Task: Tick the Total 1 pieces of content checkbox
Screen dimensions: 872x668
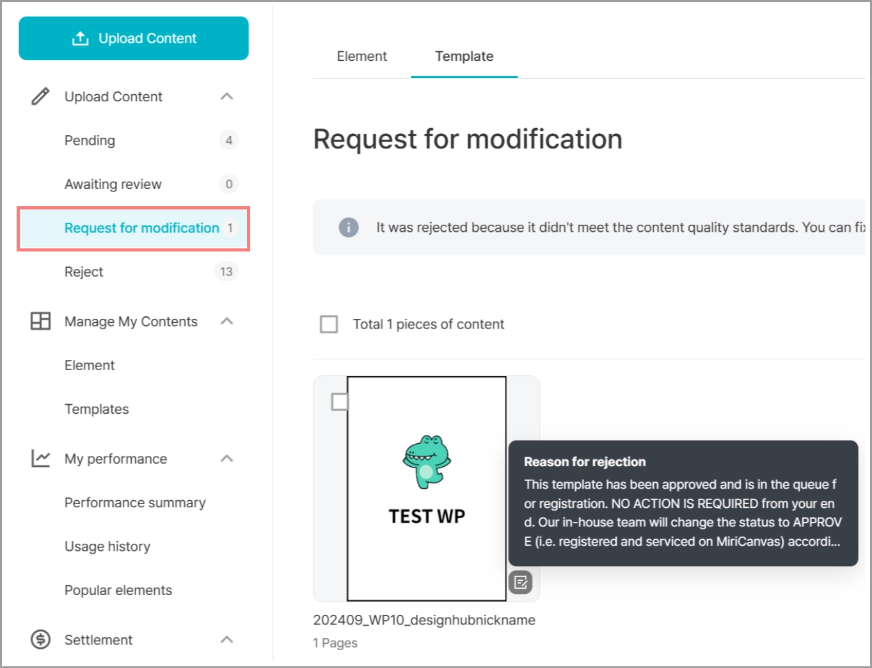Action: (329, 324)
